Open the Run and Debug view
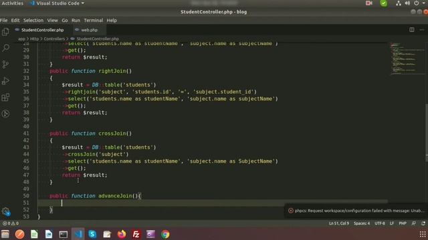Screen dimensions: 428x240 (5, 81)
